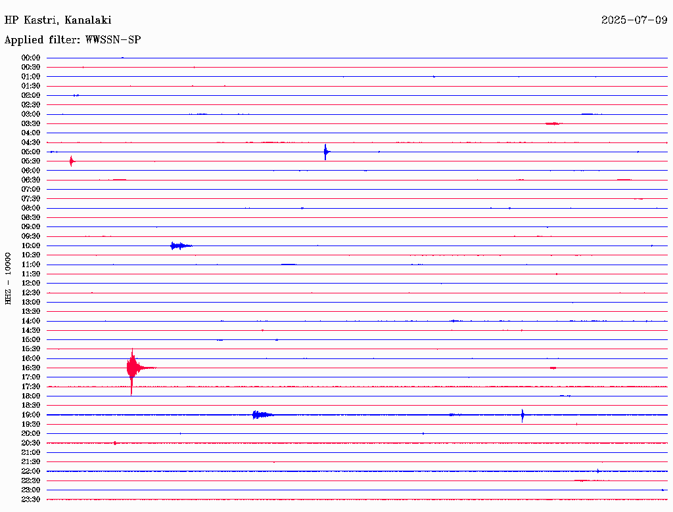The height and width of the screenshot is (512, 673).
Task: Select the 12:30 time label
Action: tap(31, 293)
